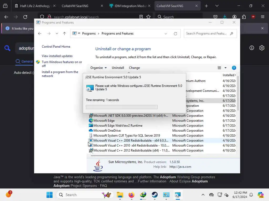This screenshot has width=269, height=201.
Task: Refresh Programs and Features list
Action: coord(175,34)
